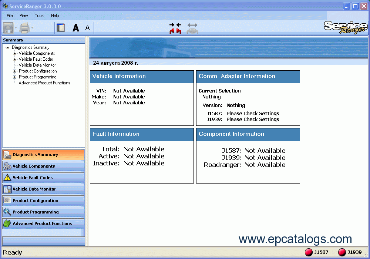Click the date '24 августа 2008 г.'
The width and height of the screenshot is (370, 259).
pos(115,63)
